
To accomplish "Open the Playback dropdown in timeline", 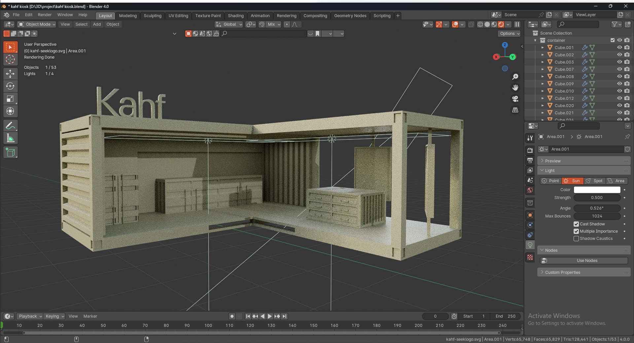I will pyautogui.click(x=30, y=316).
